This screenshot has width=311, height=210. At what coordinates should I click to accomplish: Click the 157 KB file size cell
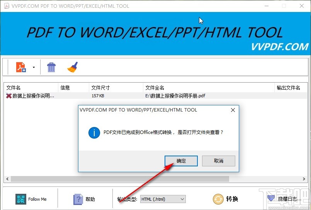point(98,96)
